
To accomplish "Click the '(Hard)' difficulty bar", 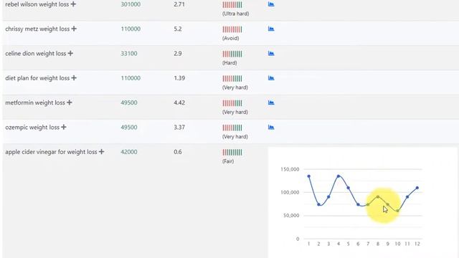I will [232, 54].
